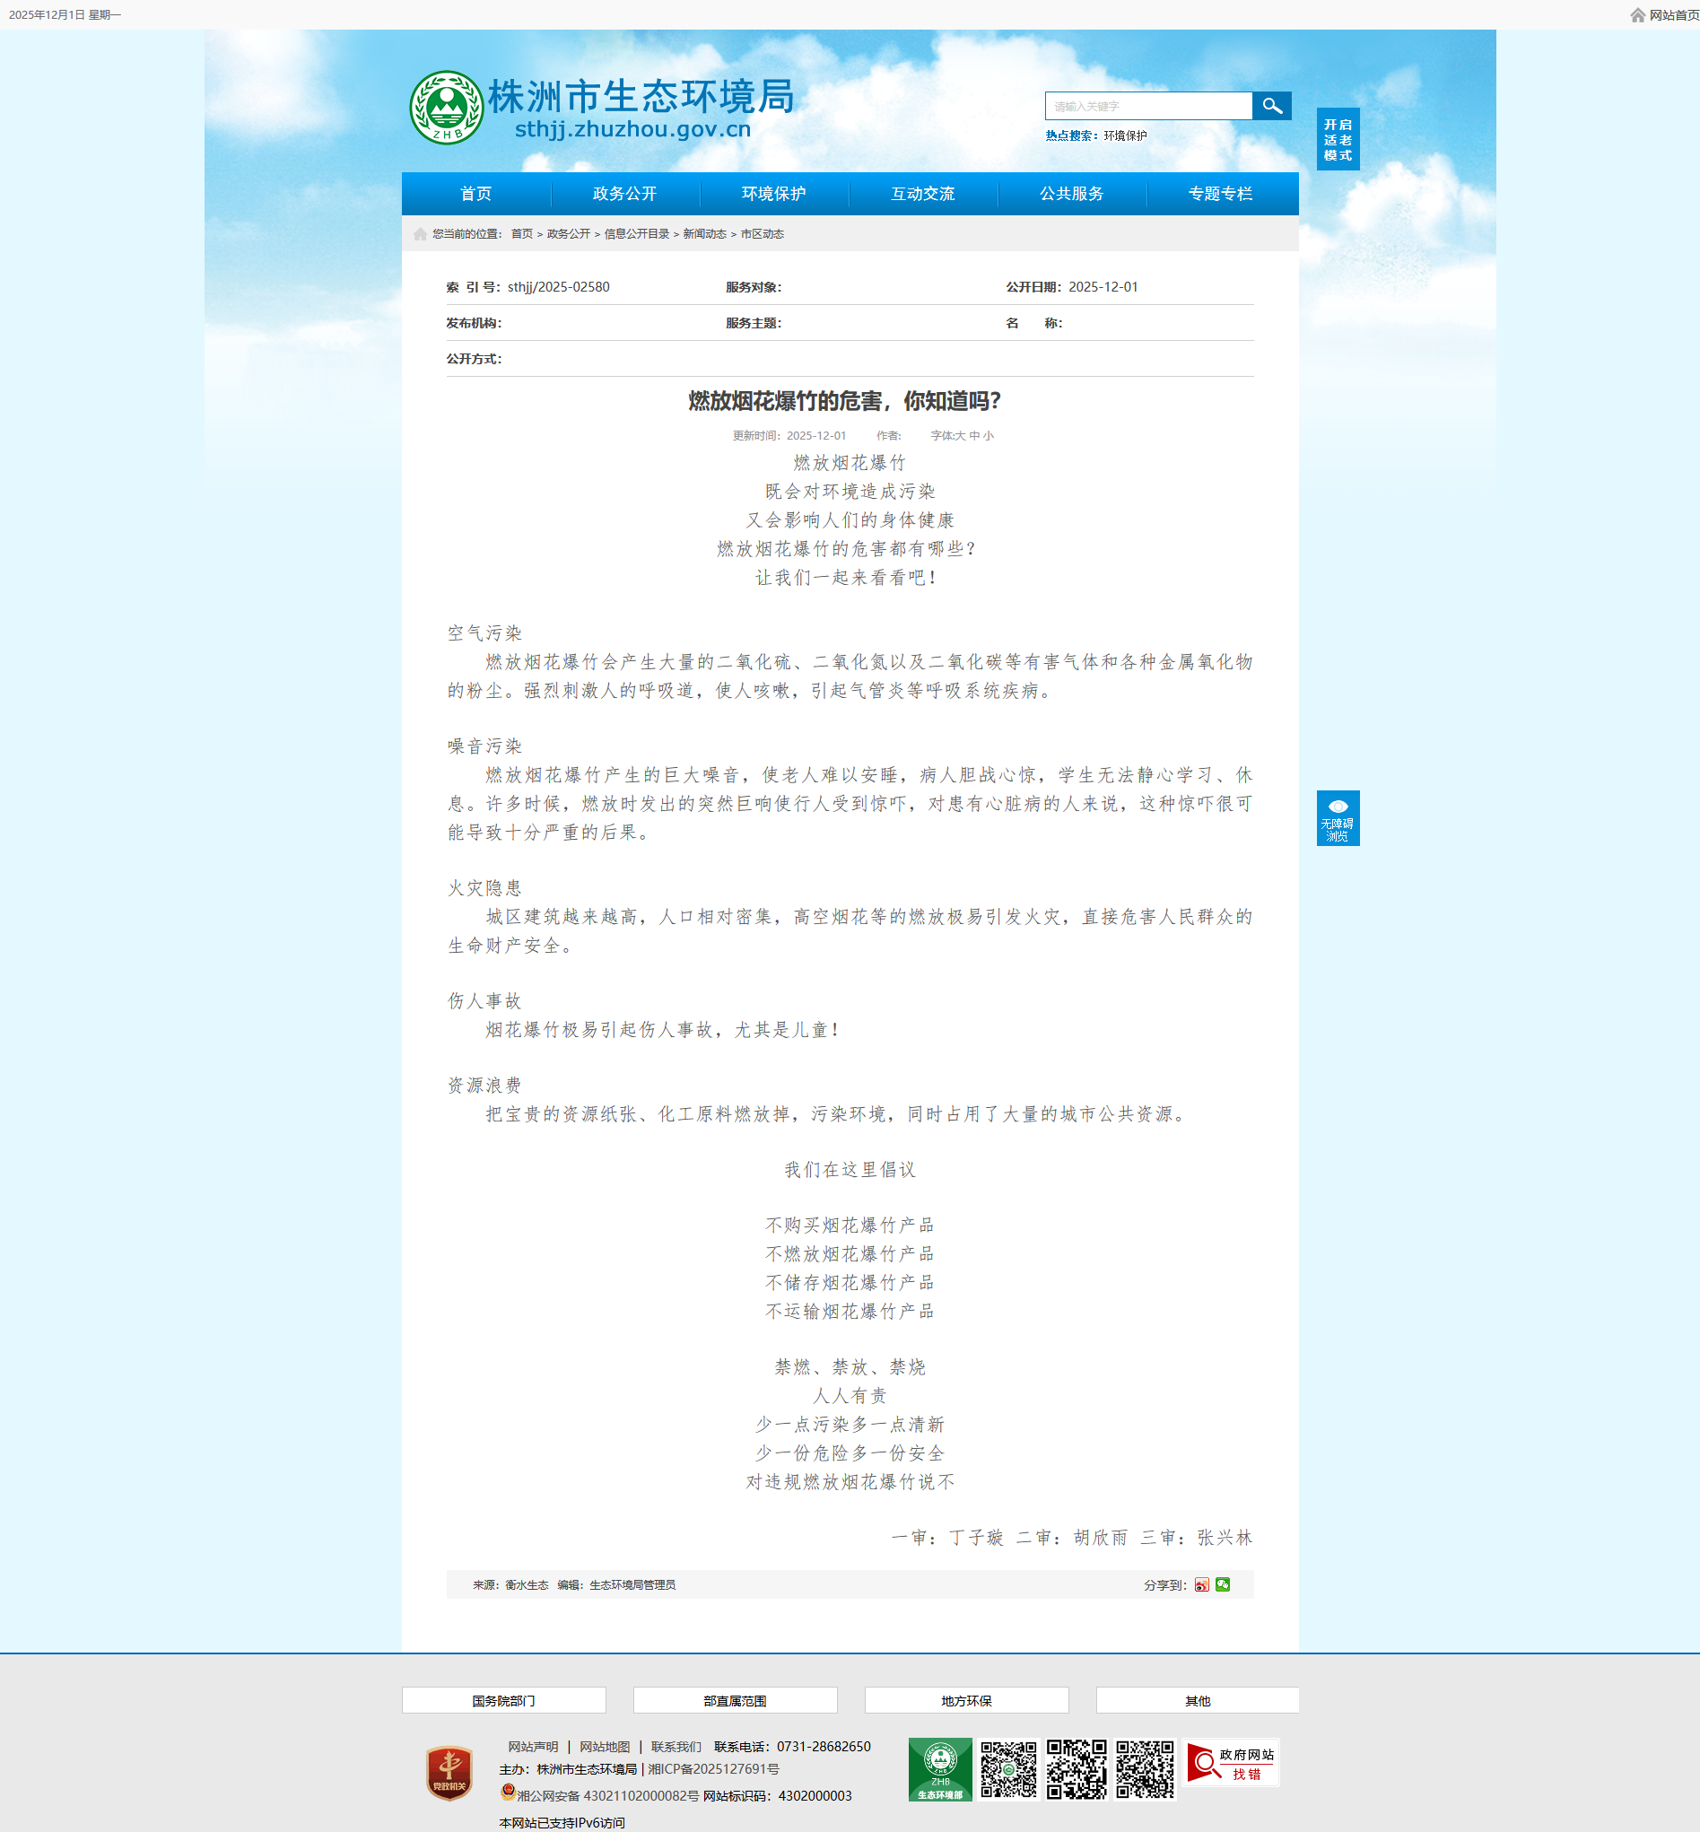Screen dimensions: 1700x1832
Task: Toggle 无障碍浏览 accessibility browsing
Action: point(1338,818)
